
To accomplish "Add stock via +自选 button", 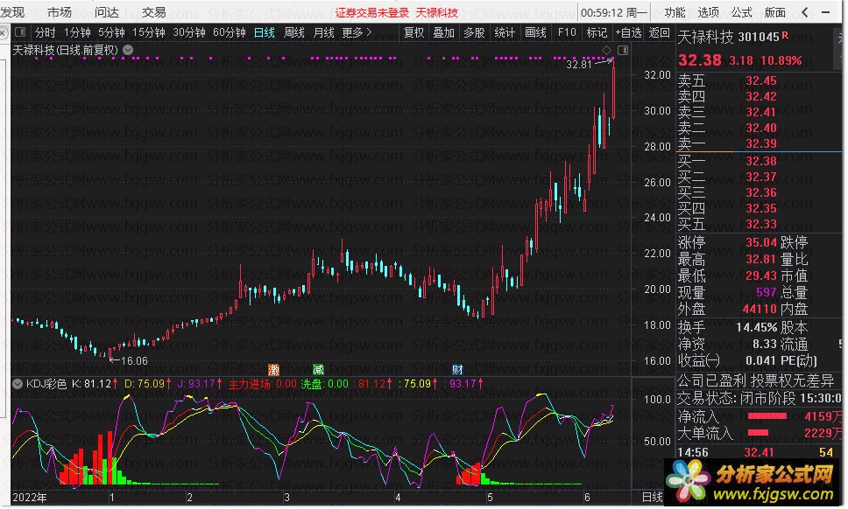I will [628, 32].
